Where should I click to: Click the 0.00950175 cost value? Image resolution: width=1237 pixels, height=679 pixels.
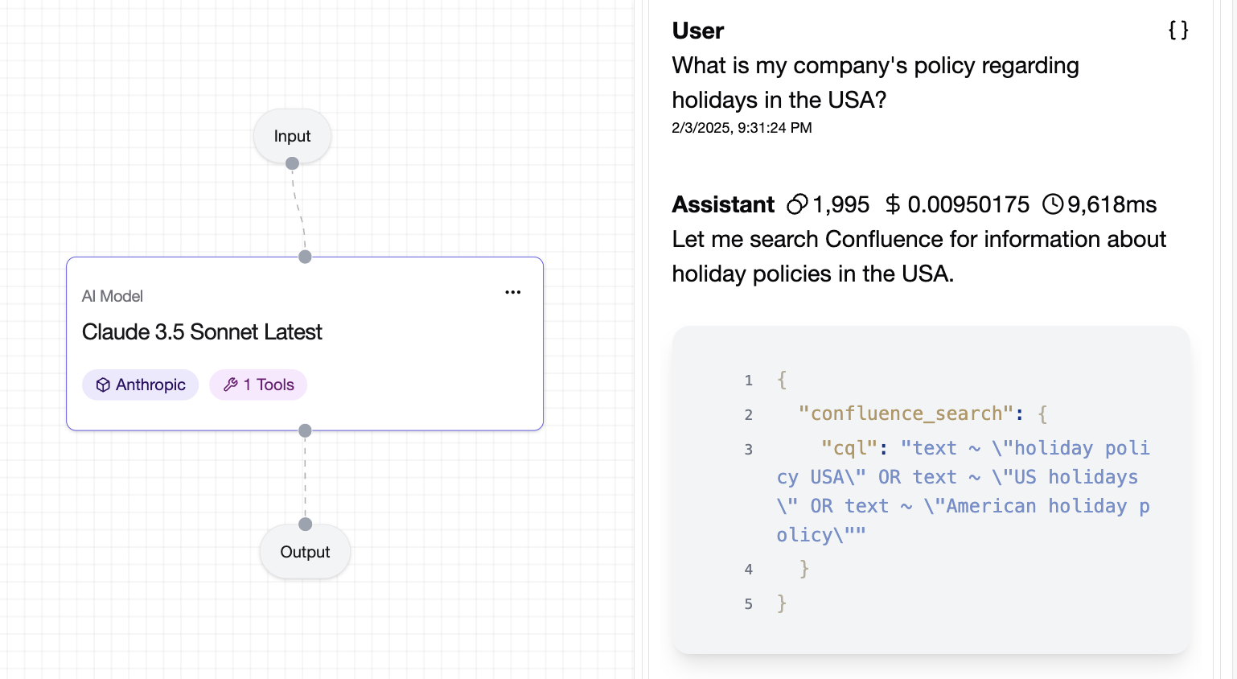coord(968,204)
